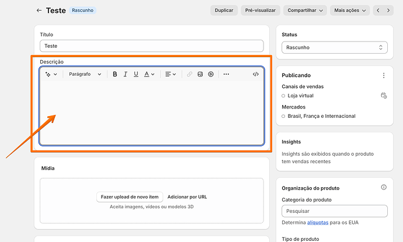Switch description editor to HTML view

256,75
